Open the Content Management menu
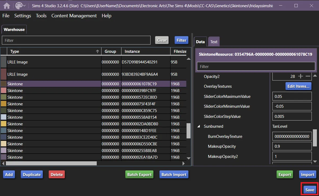 (x=74, y=16)
